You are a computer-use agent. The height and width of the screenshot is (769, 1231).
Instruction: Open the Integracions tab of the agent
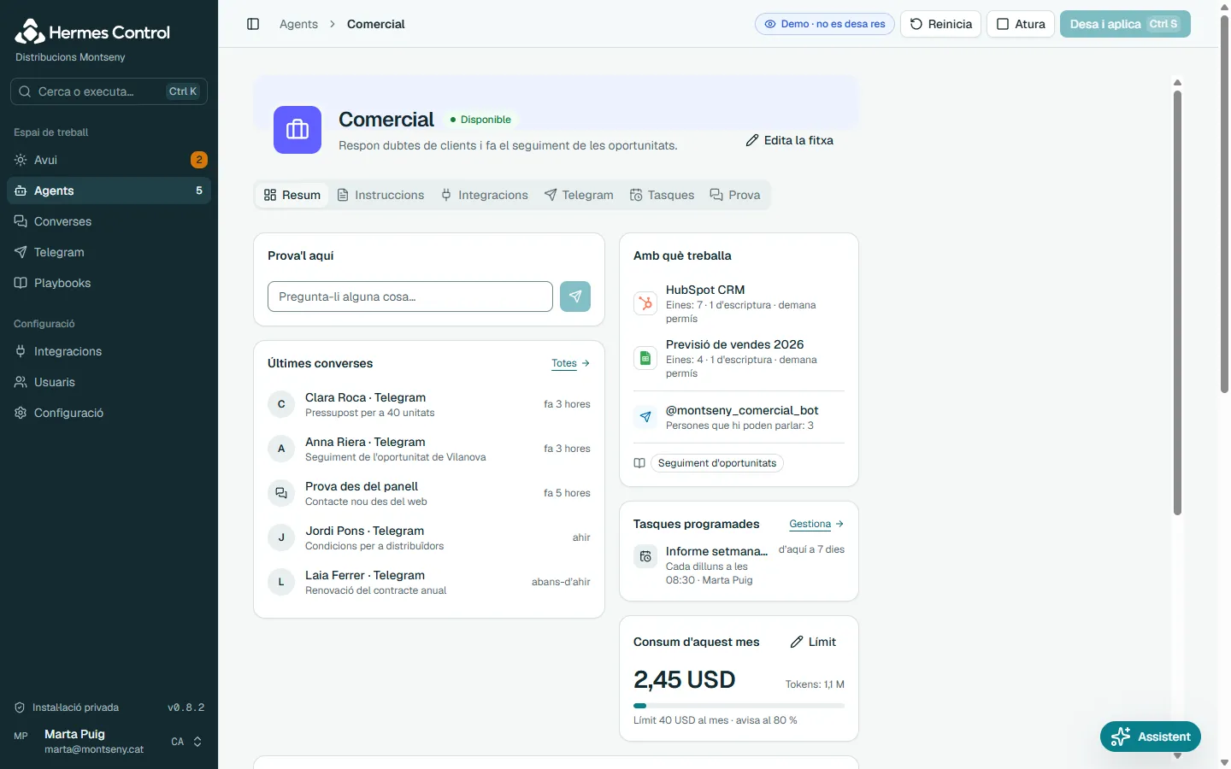coord(485,195)
